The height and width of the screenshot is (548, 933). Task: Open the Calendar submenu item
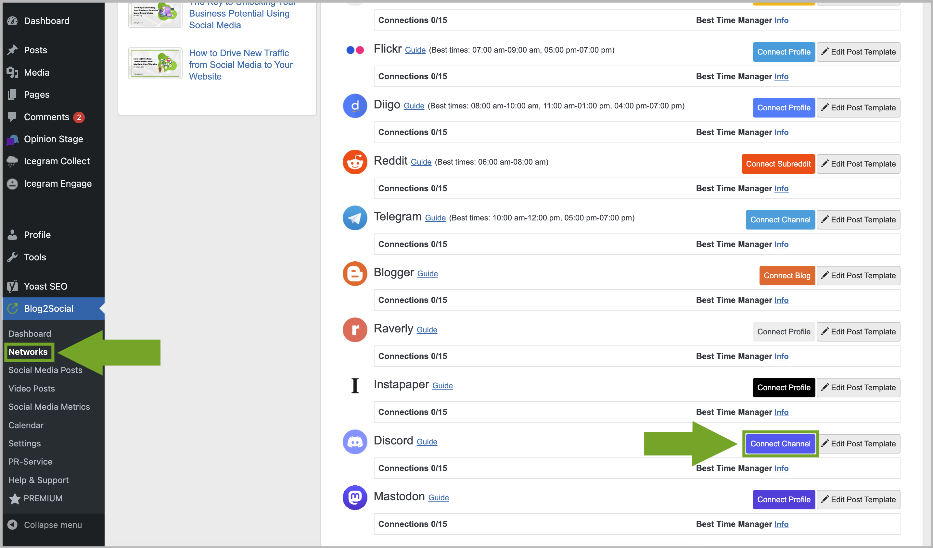click(x=26, y=426)
